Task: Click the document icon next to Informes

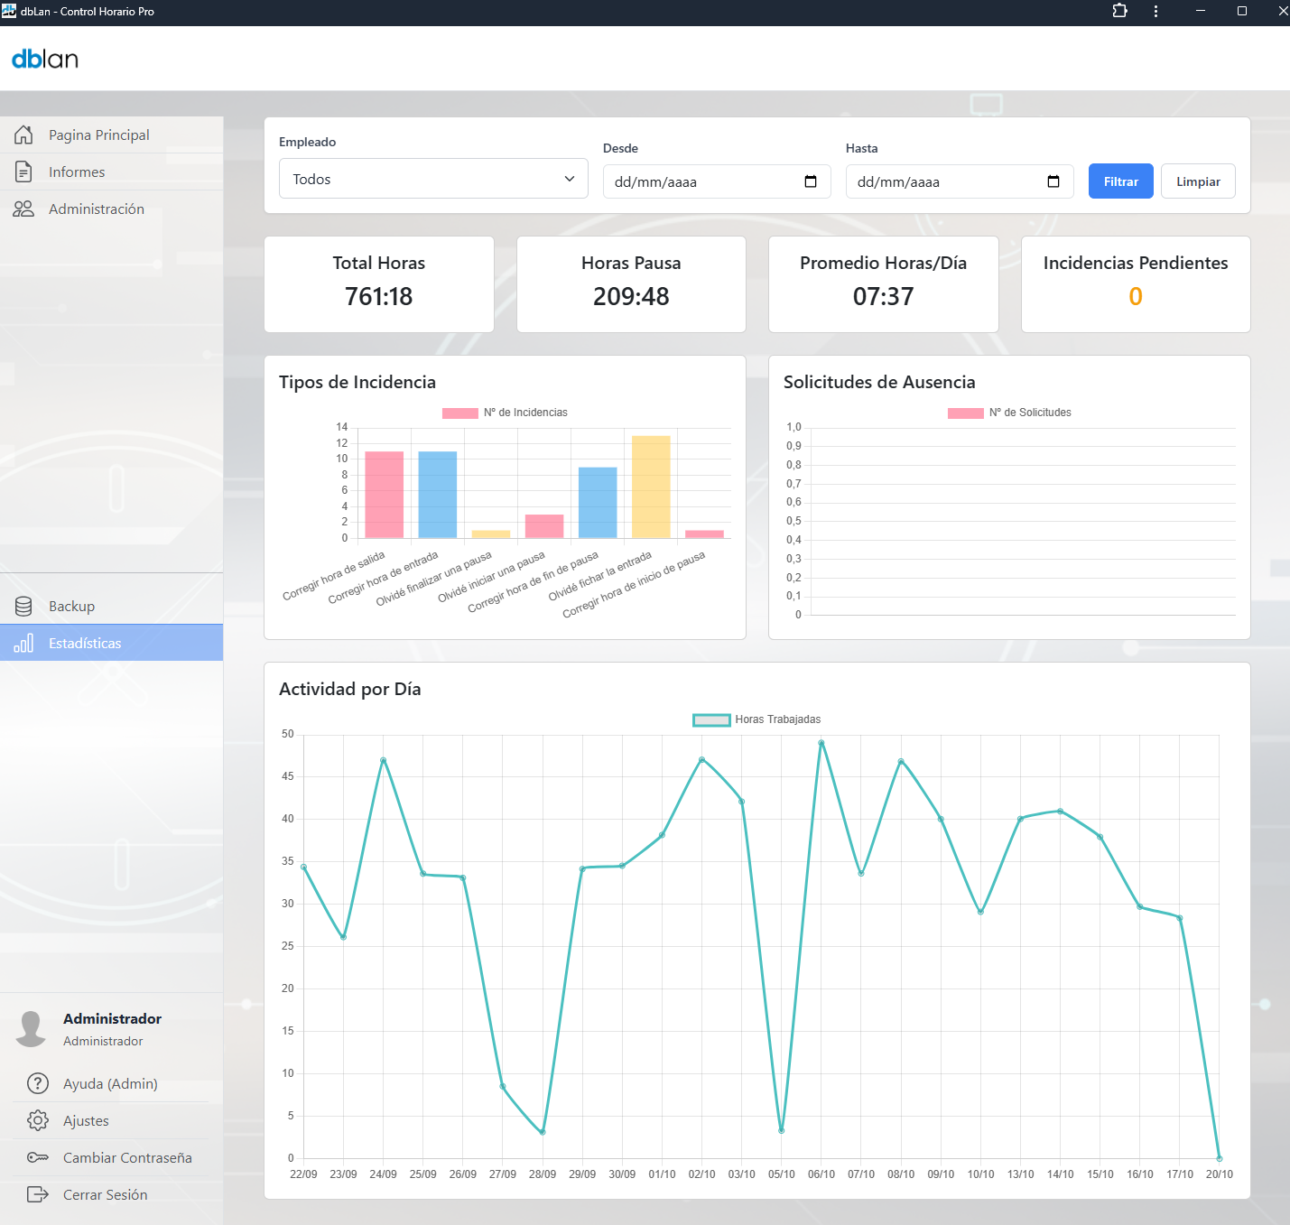Action: [23, 172]
